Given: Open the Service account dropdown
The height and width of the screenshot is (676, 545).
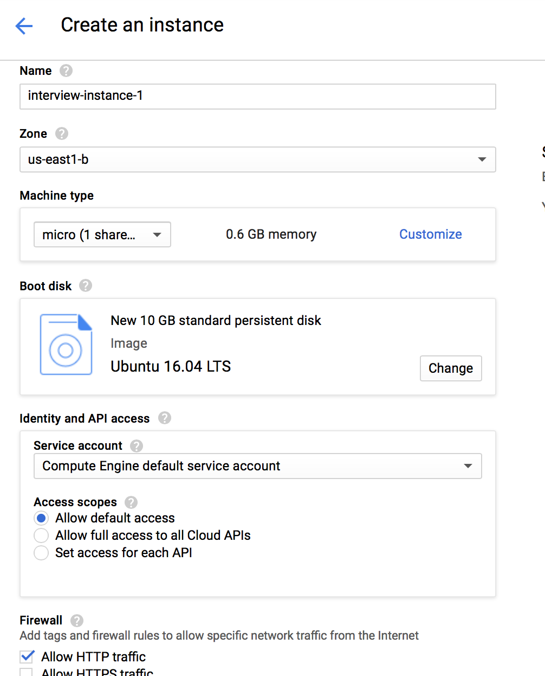Looking at the screenshot, I should [x=257, y=466].
